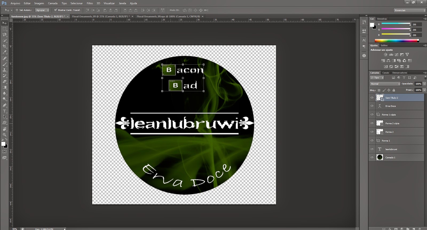This screenshot has height=230, width=427.
Task: Select the Gradient tool
Action: coord(5,87)
